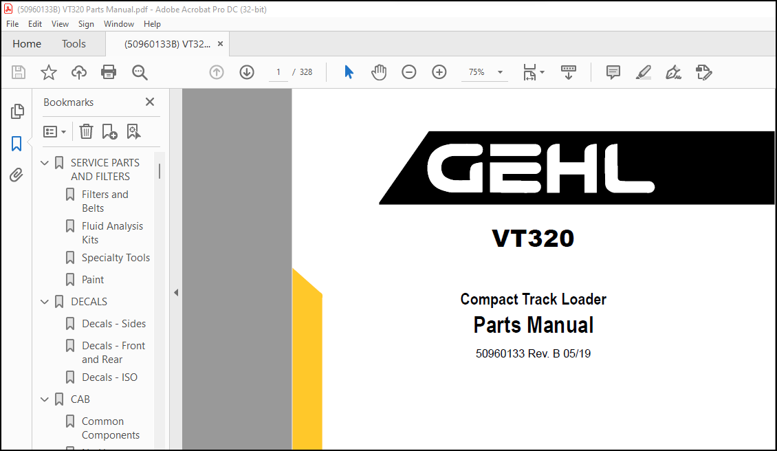Add a new bookmark icon
The height and width of the screenshot is (451, 777).
pyautogui.click(x=109, y=131)
